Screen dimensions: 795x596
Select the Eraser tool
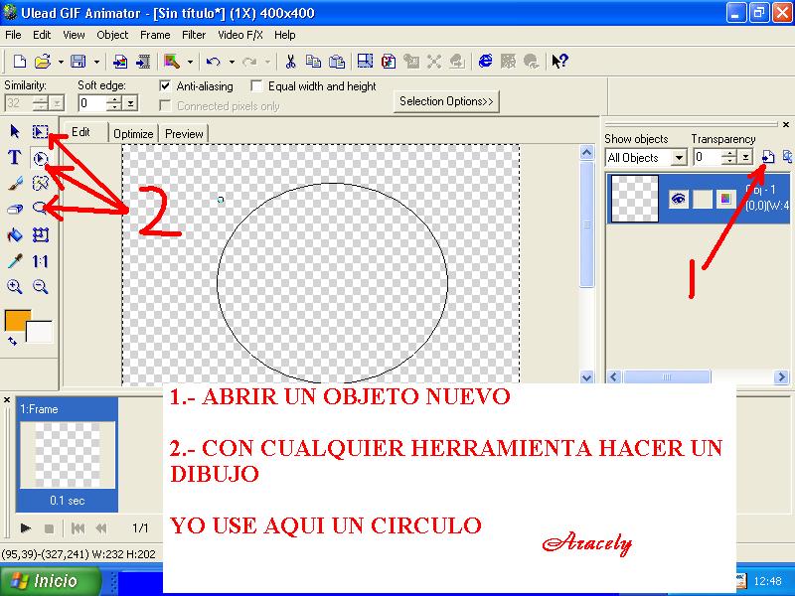(15, 209)
